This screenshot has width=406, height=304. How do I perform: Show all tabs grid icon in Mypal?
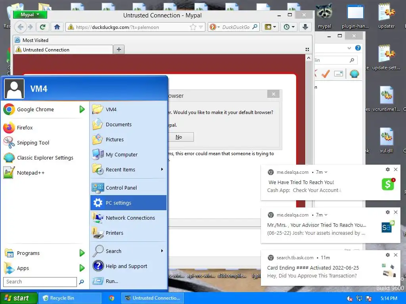click(307, 49)
